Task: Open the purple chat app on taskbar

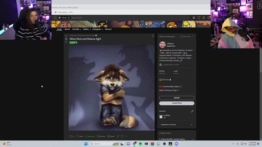Action: point(128,144)
